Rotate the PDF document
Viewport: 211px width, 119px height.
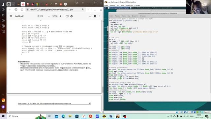click(x=72, y=16)
